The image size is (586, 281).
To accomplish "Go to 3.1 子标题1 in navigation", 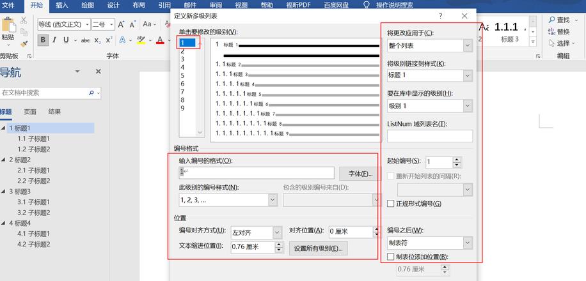I will (34, 202).
